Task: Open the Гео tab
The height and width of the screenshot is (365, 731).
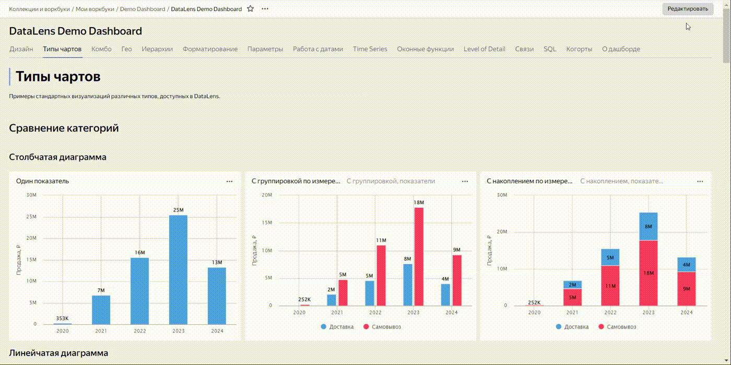Action: click(126, 49)
